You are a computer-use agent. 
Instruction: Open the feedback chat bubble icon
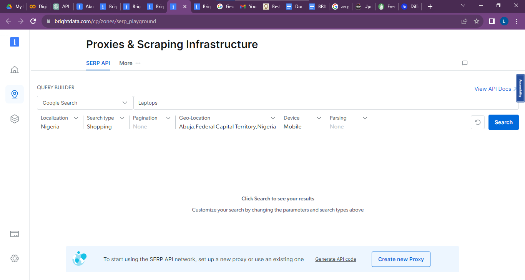coord(465,63)
